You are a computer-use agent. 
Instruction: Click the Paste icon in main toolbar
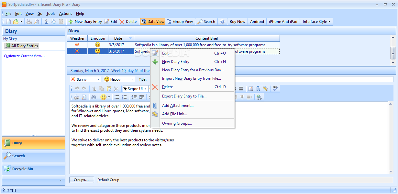[61, 22]
